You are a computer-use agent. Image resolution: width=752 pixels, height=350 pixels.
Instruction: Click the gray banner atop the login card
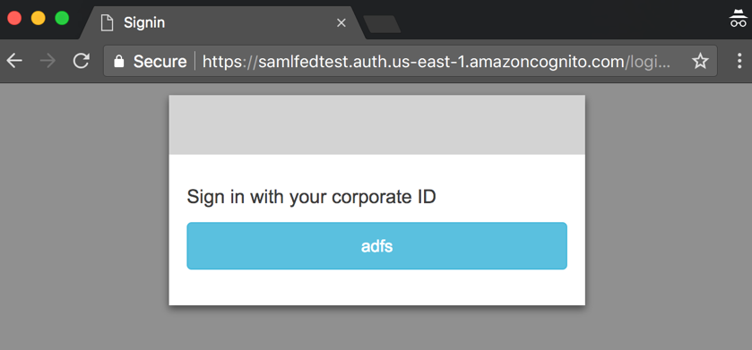pyautogui.click(x=377, y=124)
